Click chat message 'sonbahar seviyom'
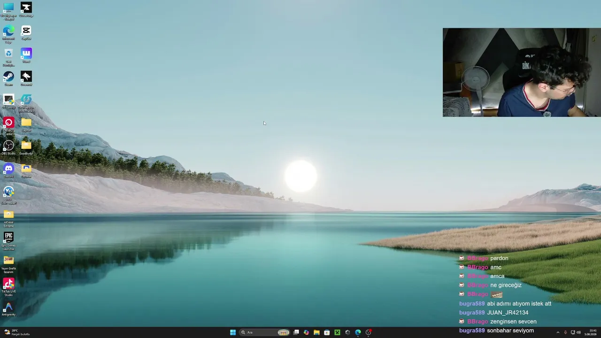 (x=510, y=330)
